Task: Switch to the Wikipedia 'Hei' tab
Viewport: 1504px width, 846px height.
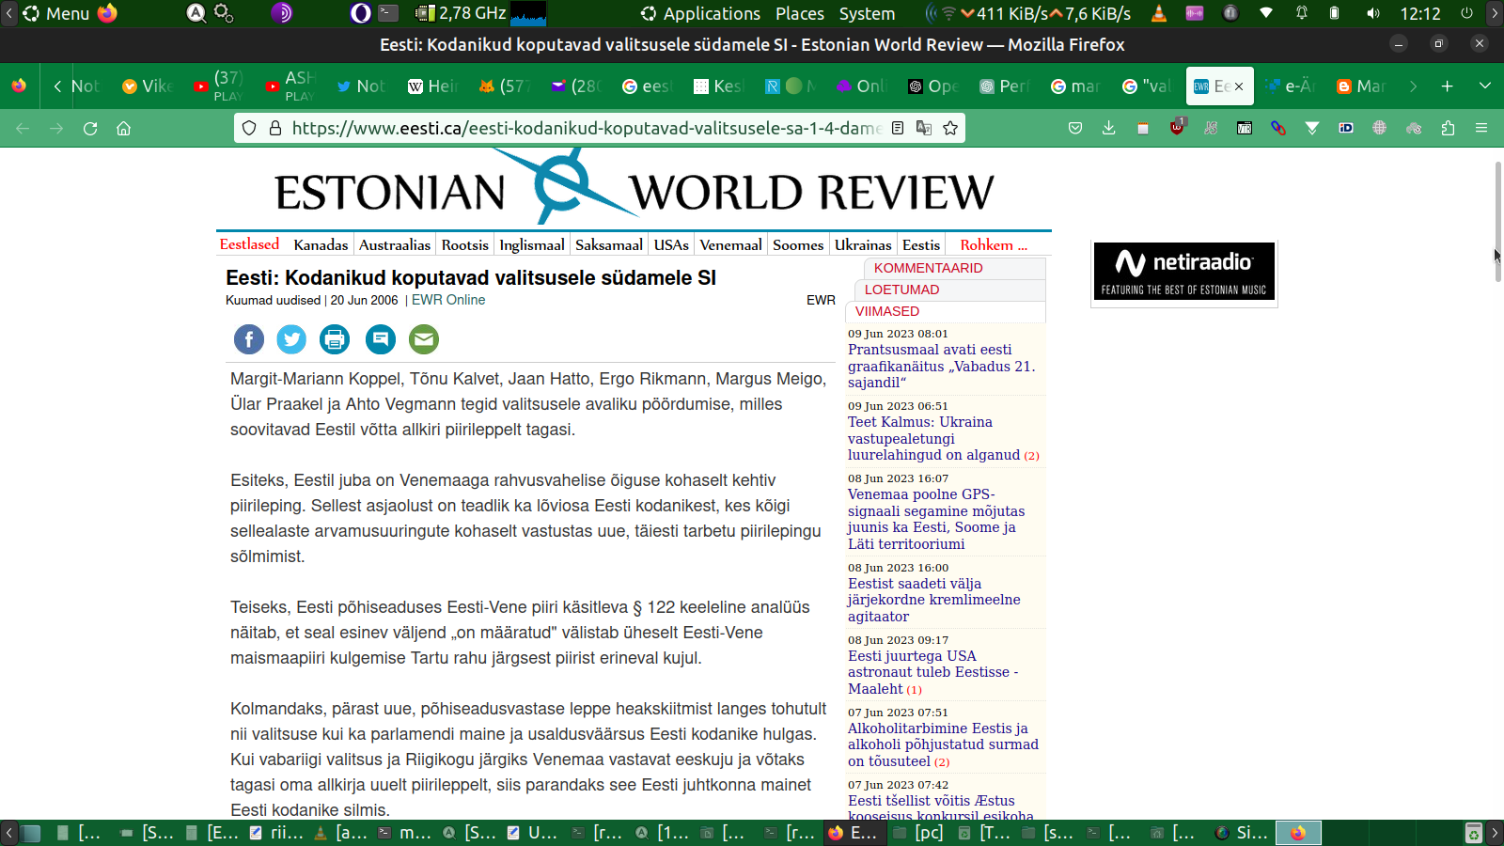Action: point(432,86)
